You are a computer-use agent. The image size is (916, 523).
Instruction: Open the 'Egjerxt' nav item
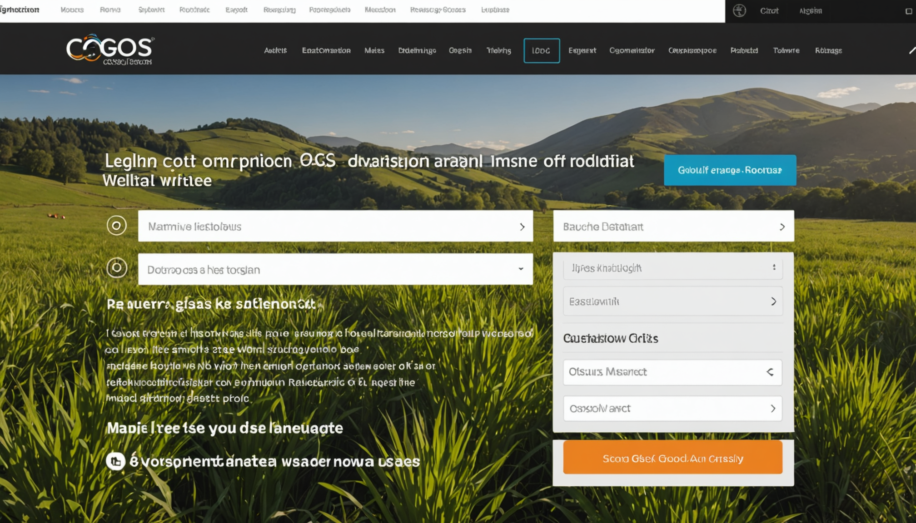[x=582, y=50]
